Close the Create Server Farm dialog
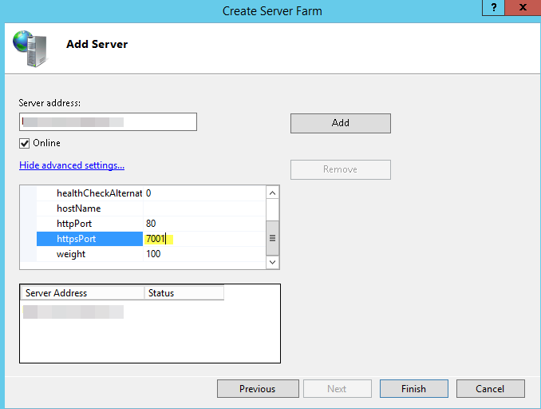The height and width of the screenshot is (409, 541). pos(522,7)
